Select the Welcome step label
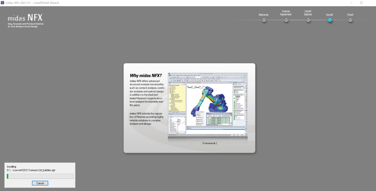 tap(263, 15)
